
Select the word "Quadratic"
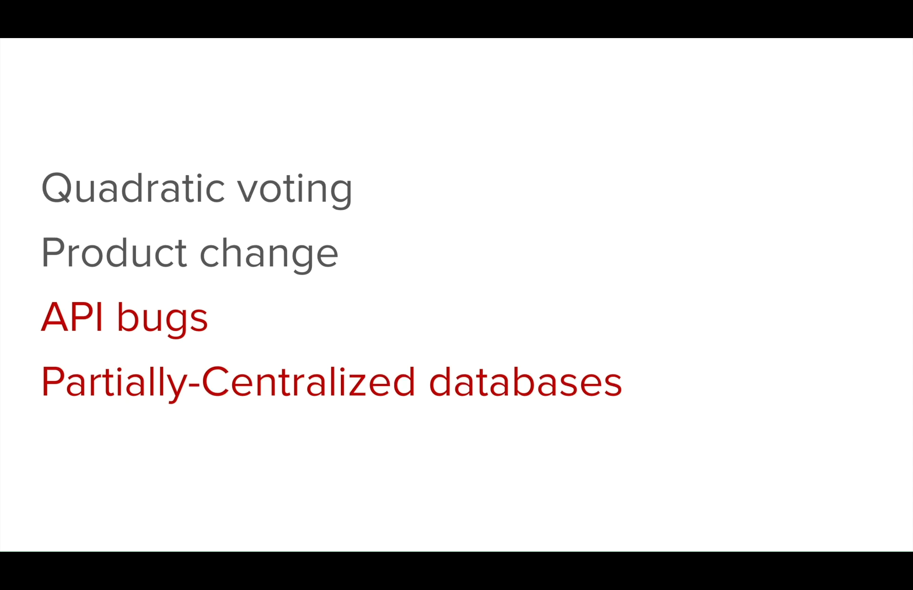(x=133, y=188)
